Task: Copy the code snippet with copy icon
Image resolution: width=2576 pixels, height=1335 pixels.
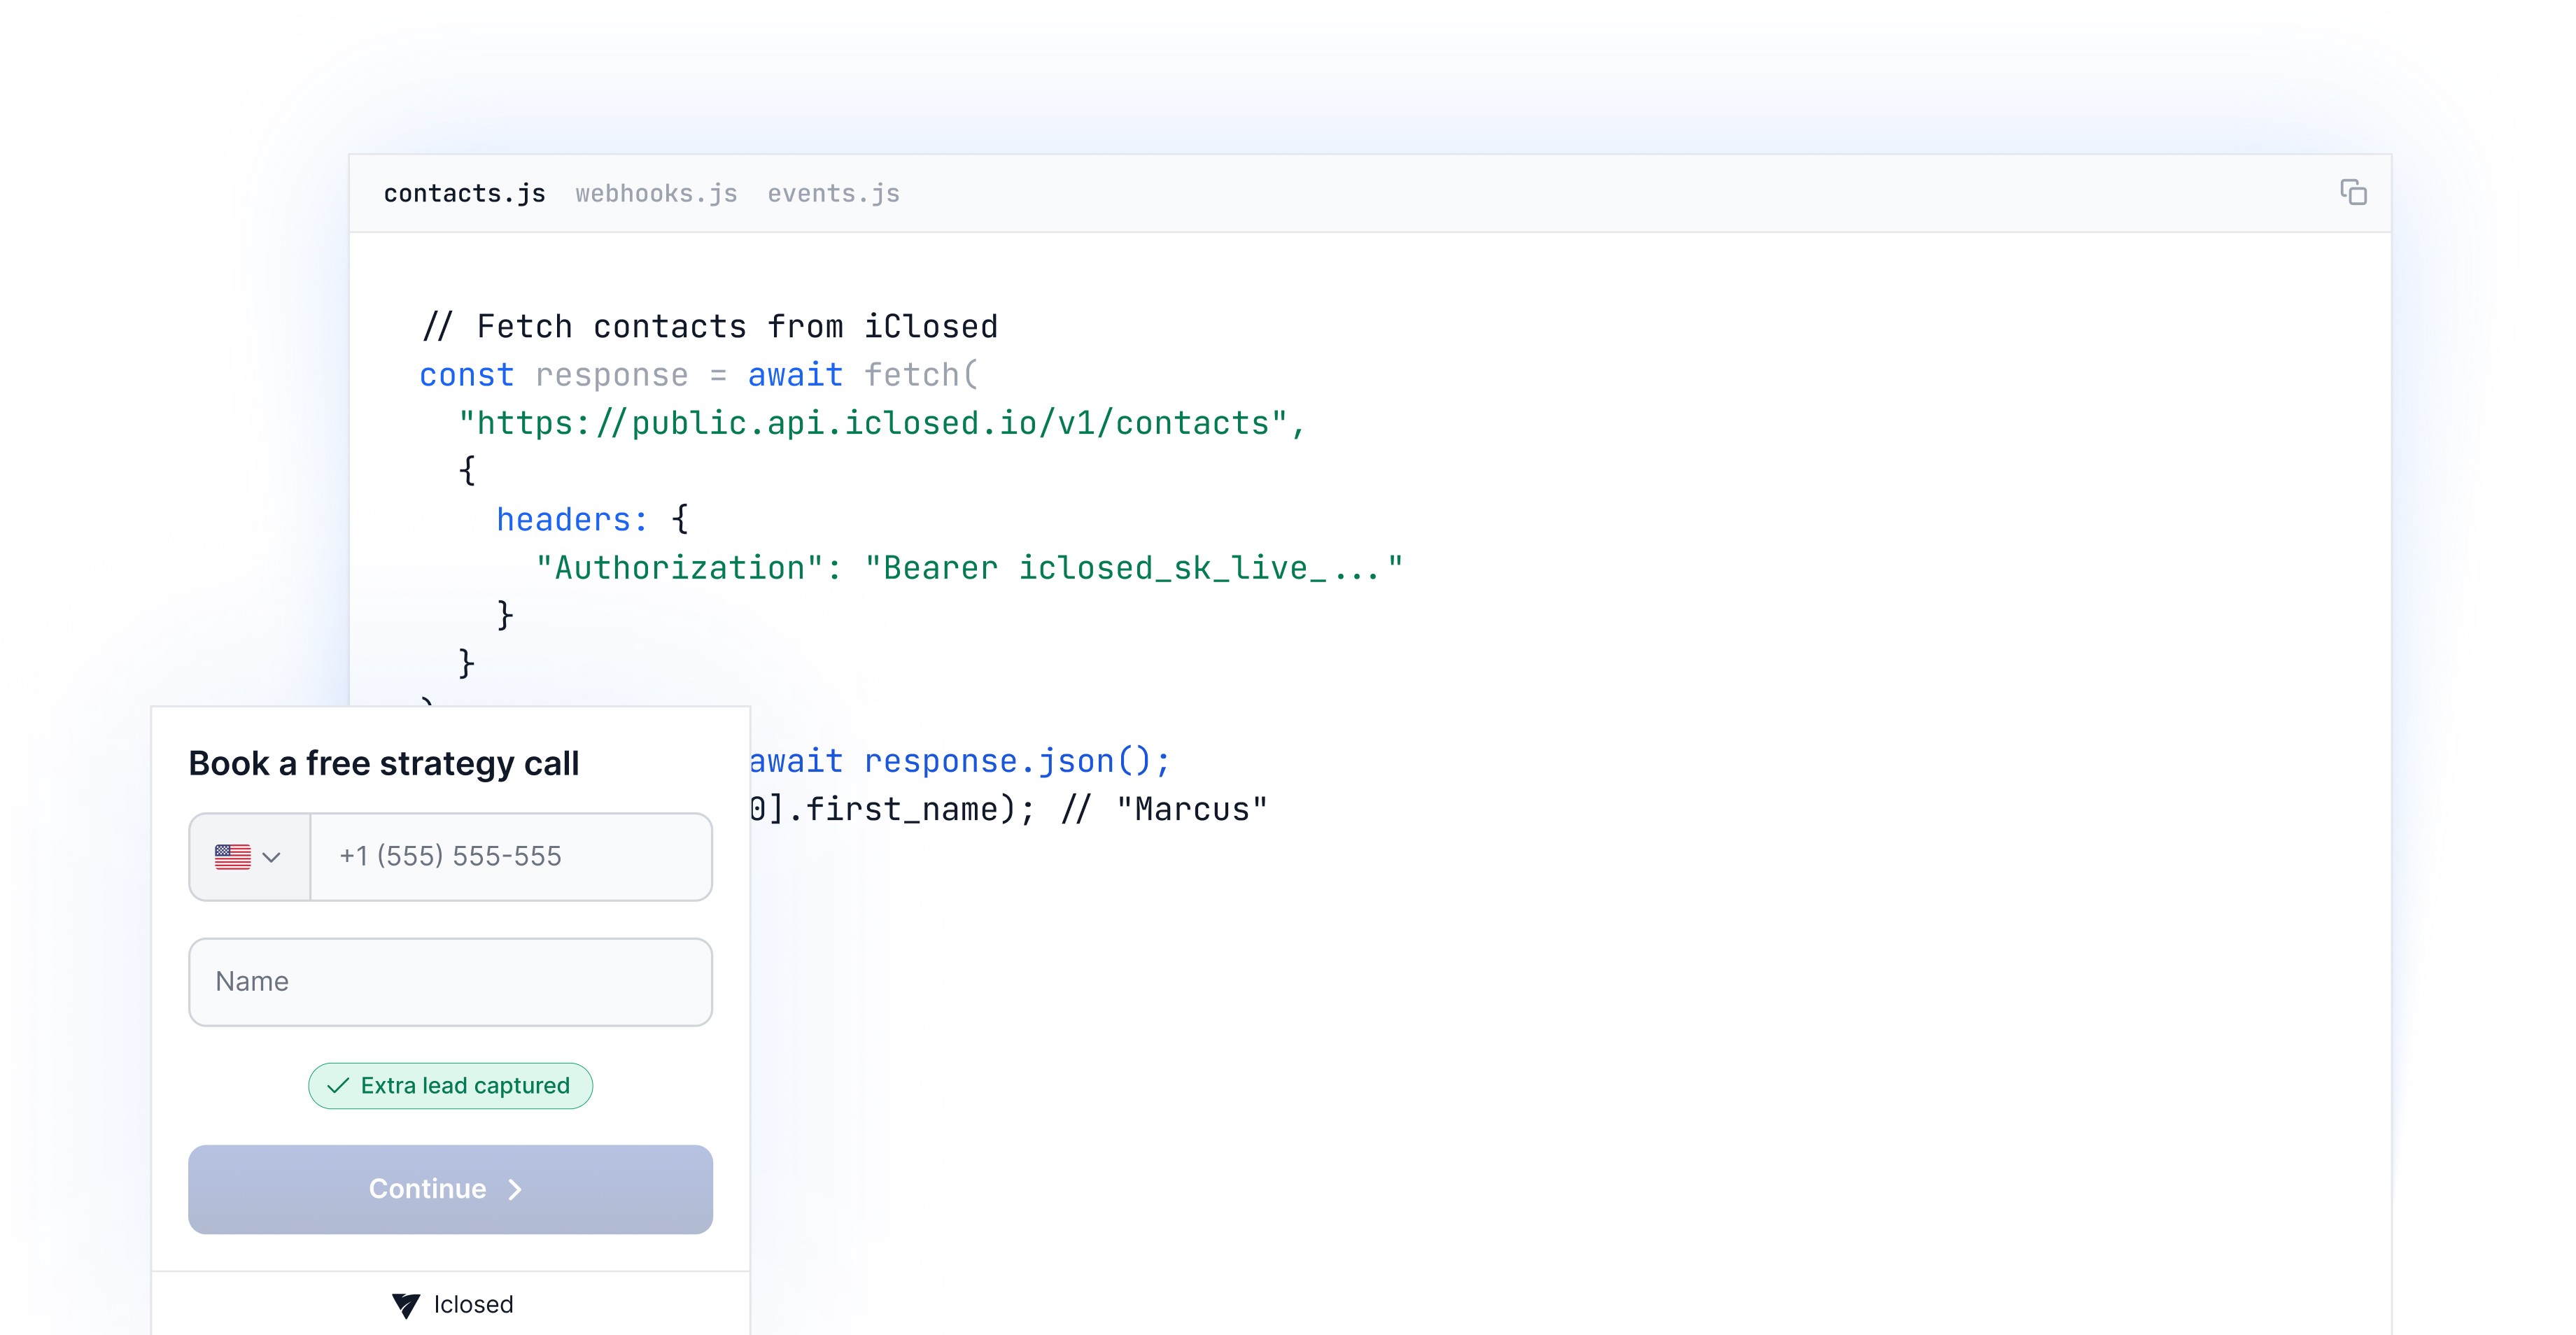Action: [x=2352, y=192]
